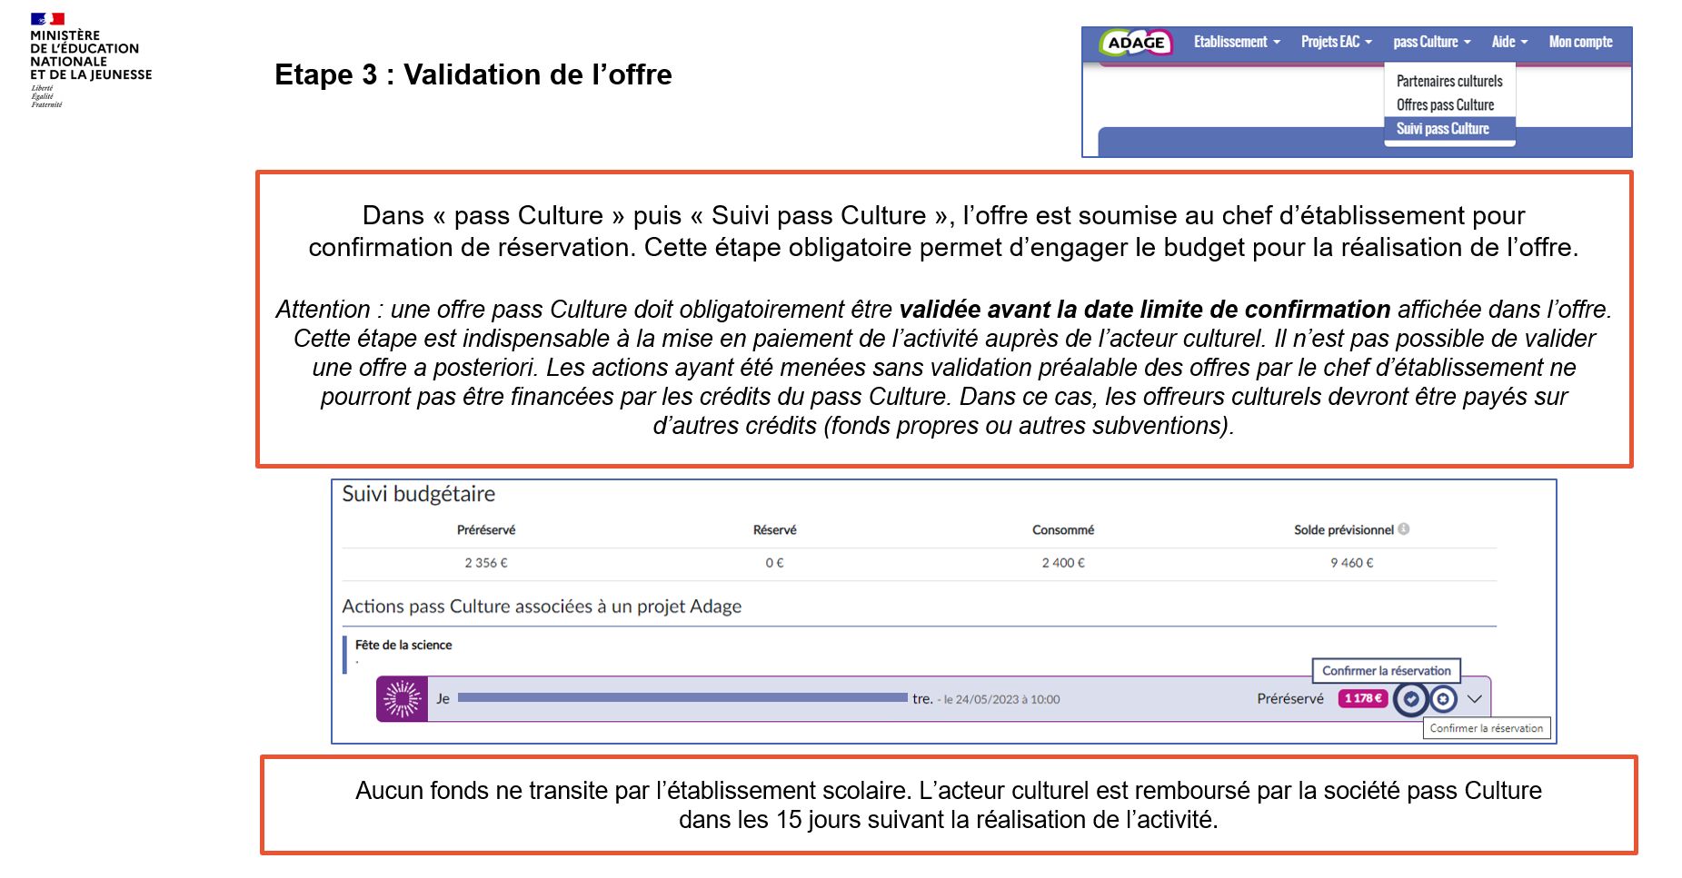
Task: Click the Préréservé status label
Action: pyautogui.click(x=1290, y=698)
